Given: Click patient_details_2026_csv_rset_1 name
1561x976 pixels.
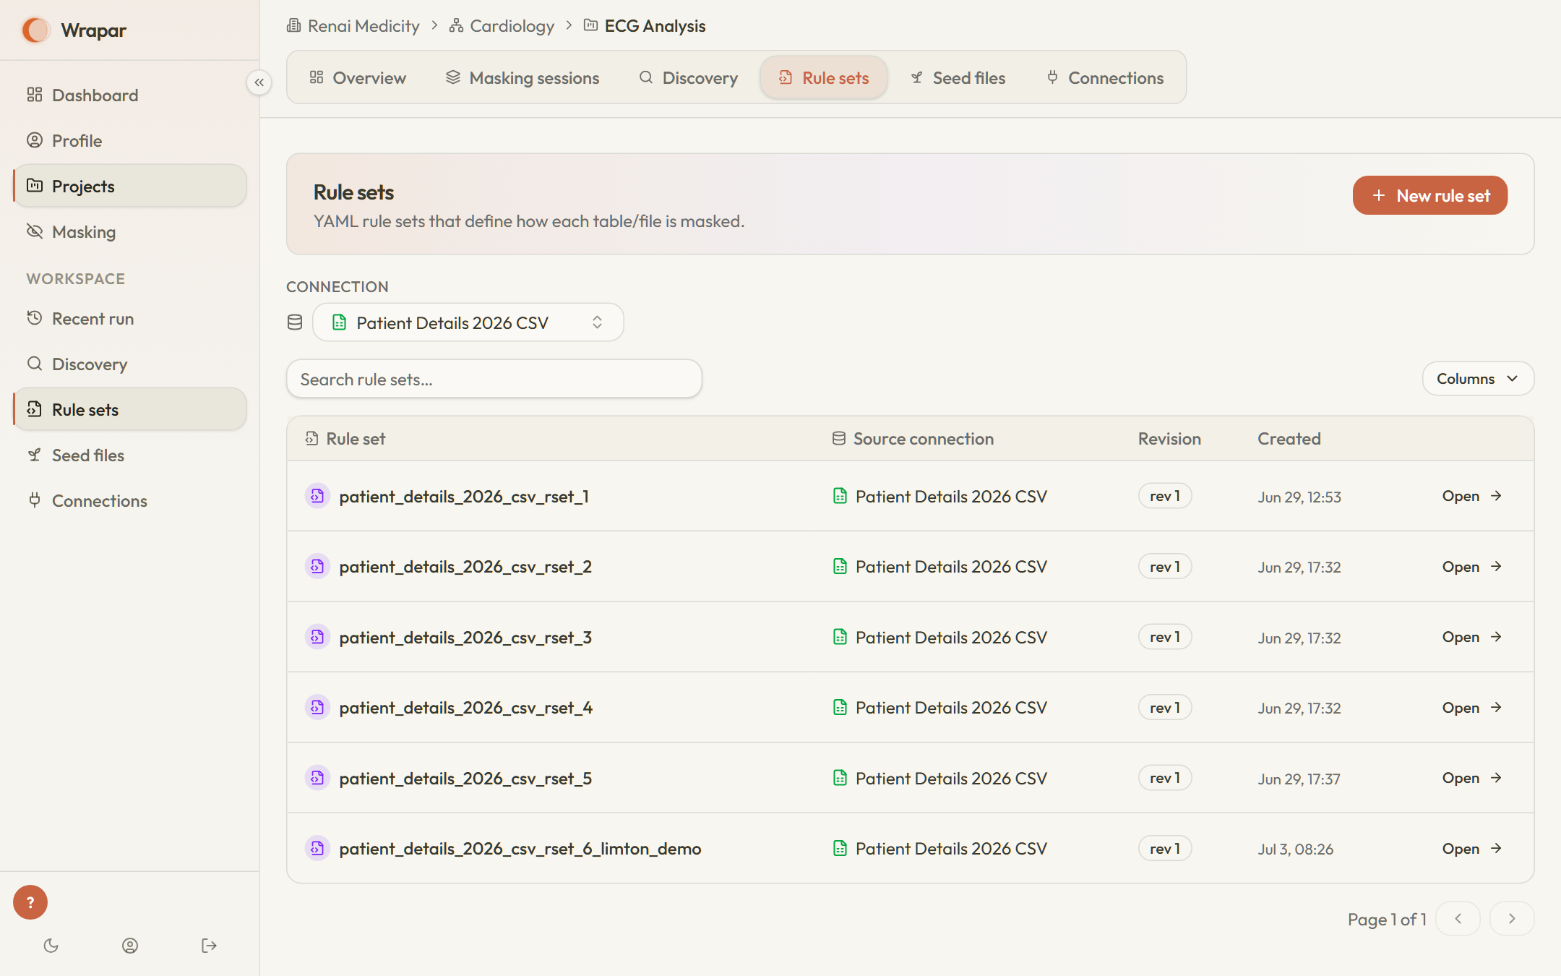Looking at the screenshot, I should [x=464, y=497].
